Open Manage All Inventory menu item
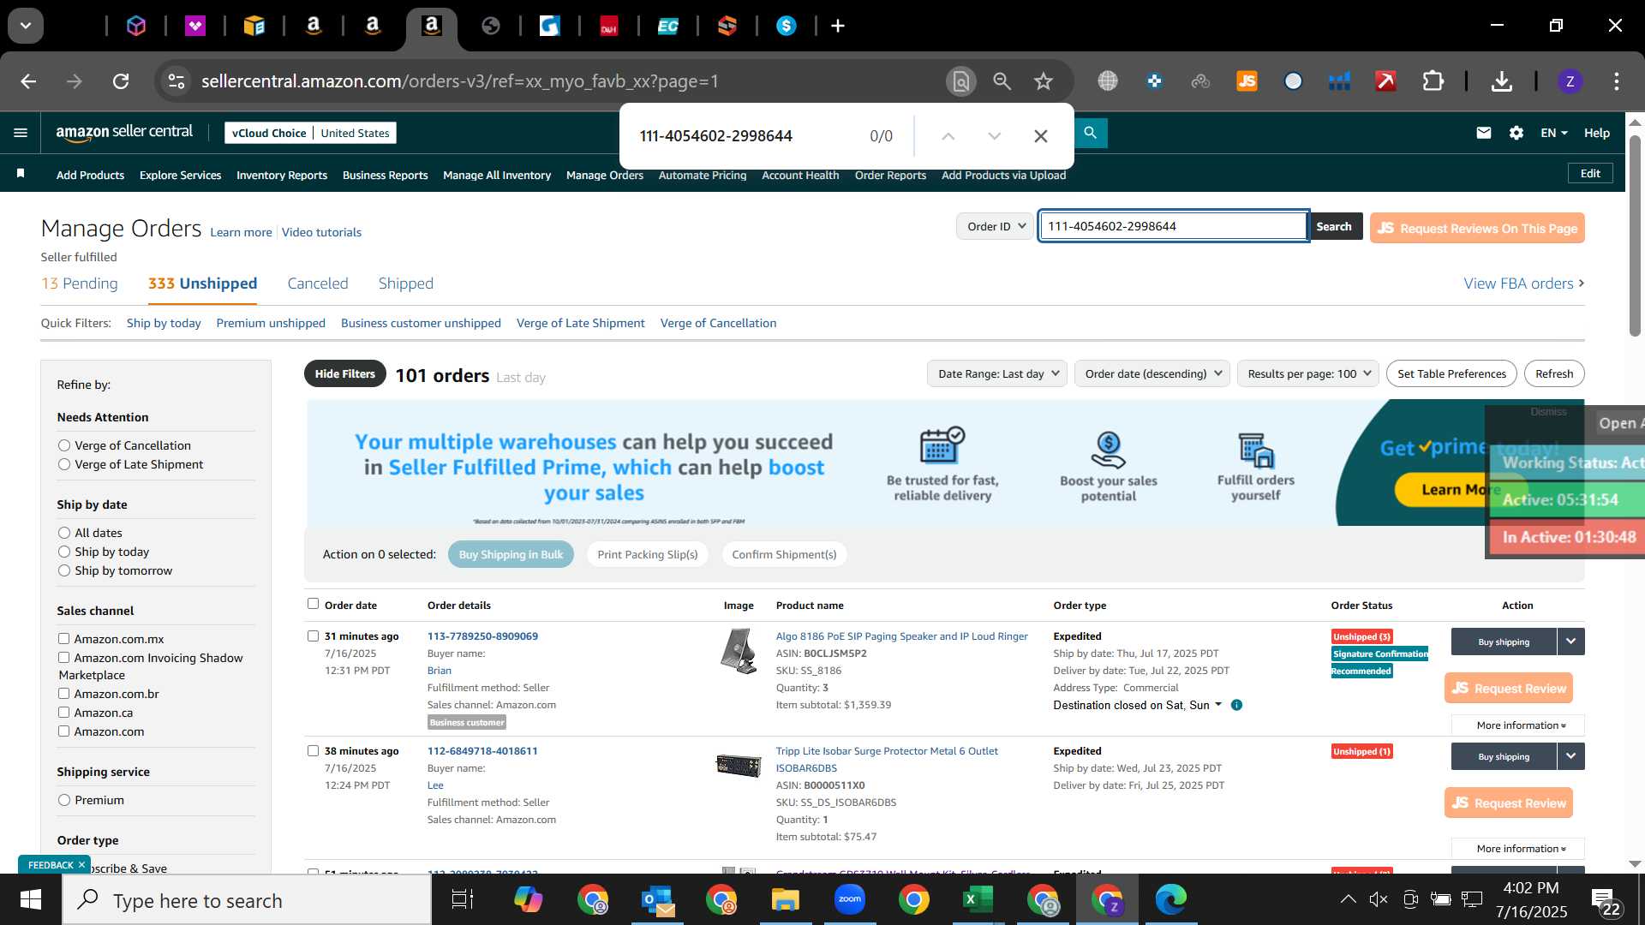 [x=497, y=175]
